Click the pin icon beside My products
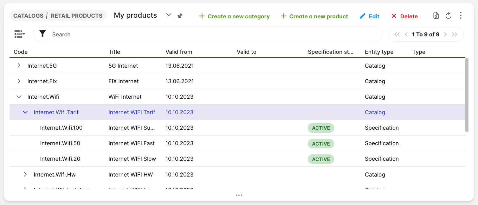The image size is (478, 205). tap(180, 16)
